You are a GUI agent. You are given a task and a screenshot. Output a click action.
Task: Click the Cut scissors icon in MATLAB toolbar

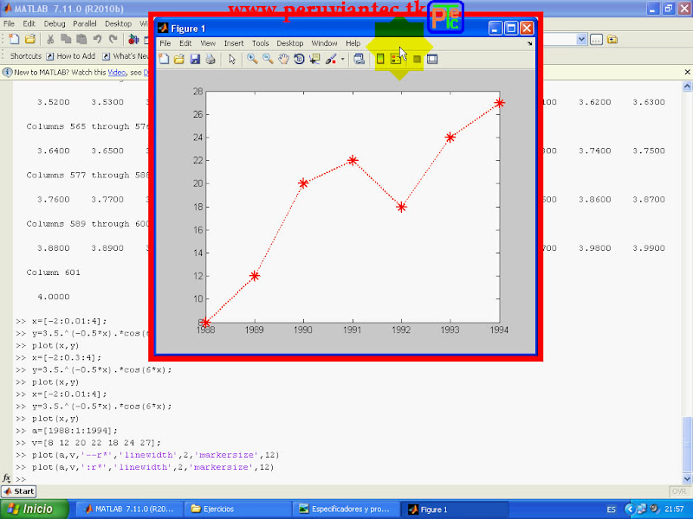pos(50,39)
